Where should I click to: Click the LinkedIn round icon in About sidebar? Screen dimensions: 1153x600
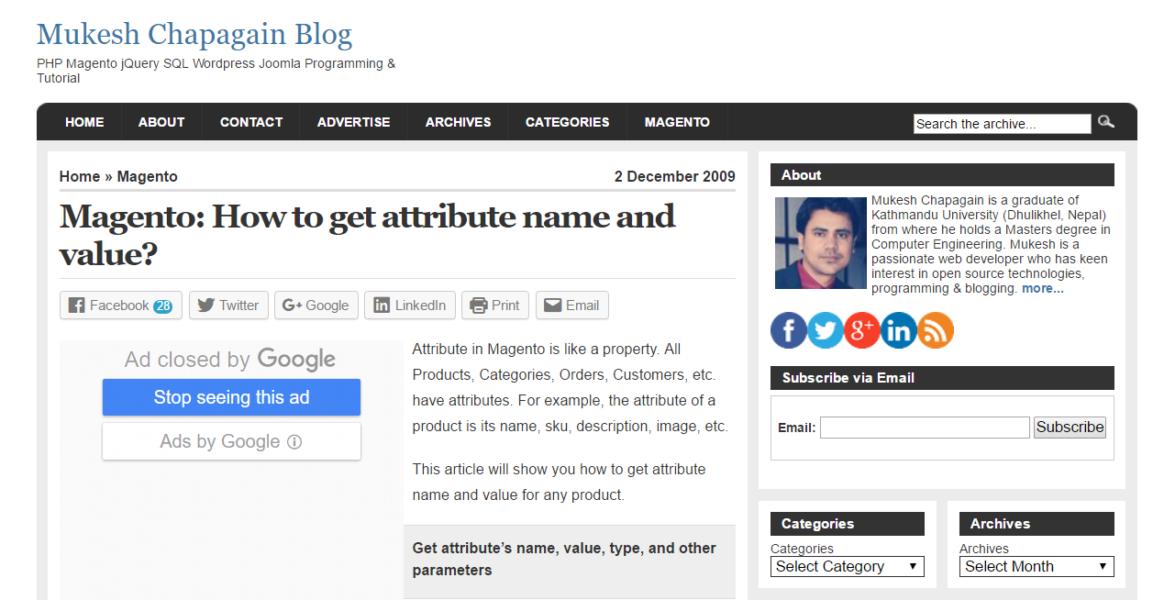[899, 330]
